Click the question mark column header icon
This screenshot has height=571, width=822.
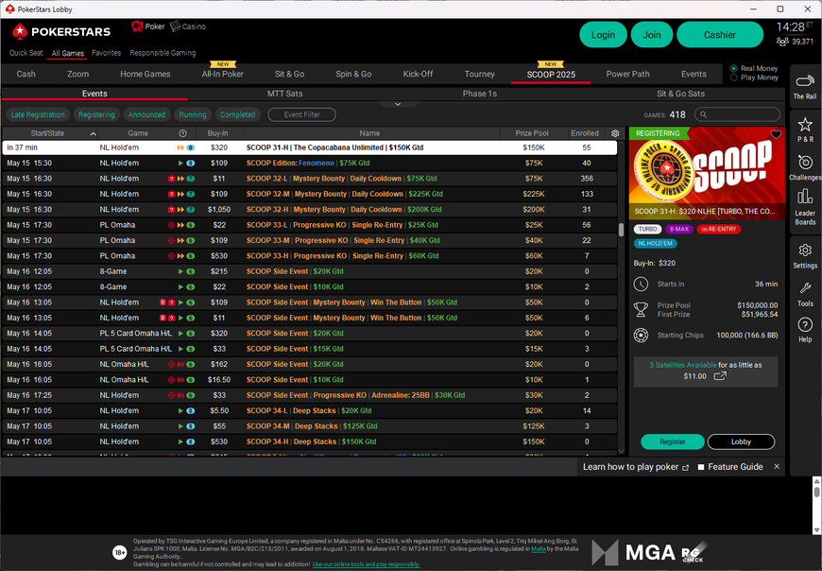tap(182, 133)
